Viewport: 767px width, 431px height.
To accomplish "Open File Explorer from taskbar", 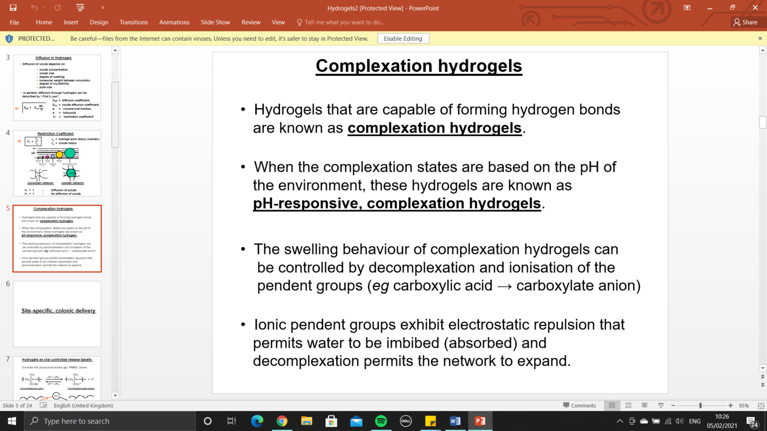I will (x=306, y=421).
